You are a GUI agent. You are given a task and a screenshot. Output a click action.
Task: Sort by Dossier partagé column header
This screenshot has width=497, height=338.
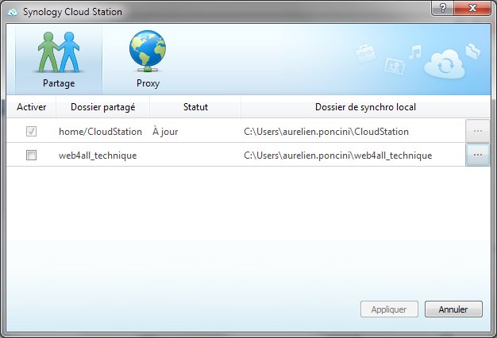(x=102, y=107)
